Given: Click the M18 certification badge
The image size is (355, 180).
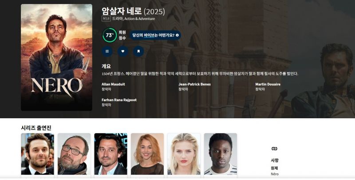Looking at the screenshot, I should coord(106,19).
